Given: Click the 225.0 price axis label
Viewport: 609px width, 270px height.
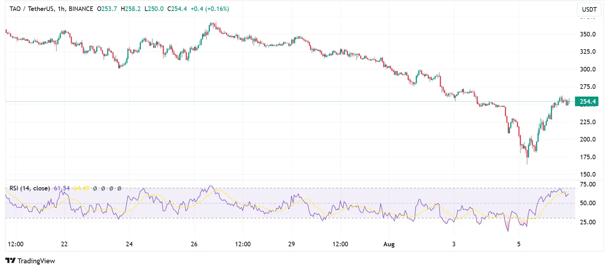Looking at the screenshot, I should tap(587, 122).
